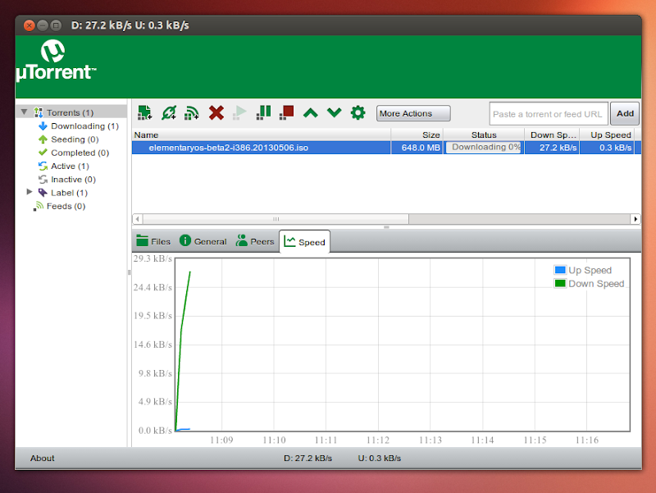Switch to the General tab

coord(203,241)
